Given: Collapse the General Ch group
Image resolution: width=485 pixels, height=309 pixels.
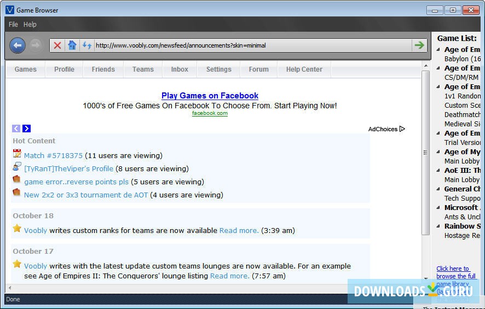Looking at the screenshot, I should point(438,189).
